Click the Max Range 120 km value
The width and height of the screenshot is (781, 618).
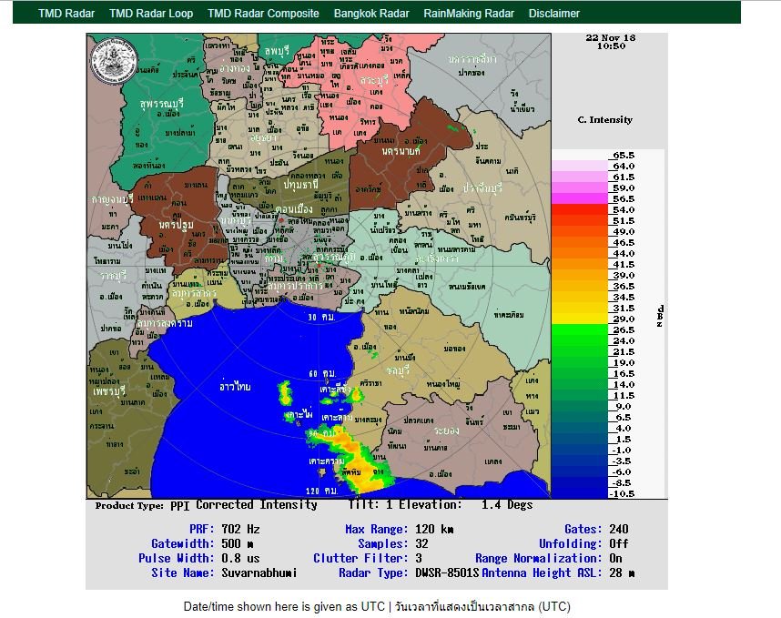[x=434, y=529]
